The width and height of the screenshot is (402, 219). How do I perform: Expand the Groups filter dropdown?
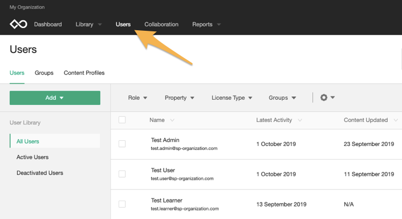tap(282, 98)
